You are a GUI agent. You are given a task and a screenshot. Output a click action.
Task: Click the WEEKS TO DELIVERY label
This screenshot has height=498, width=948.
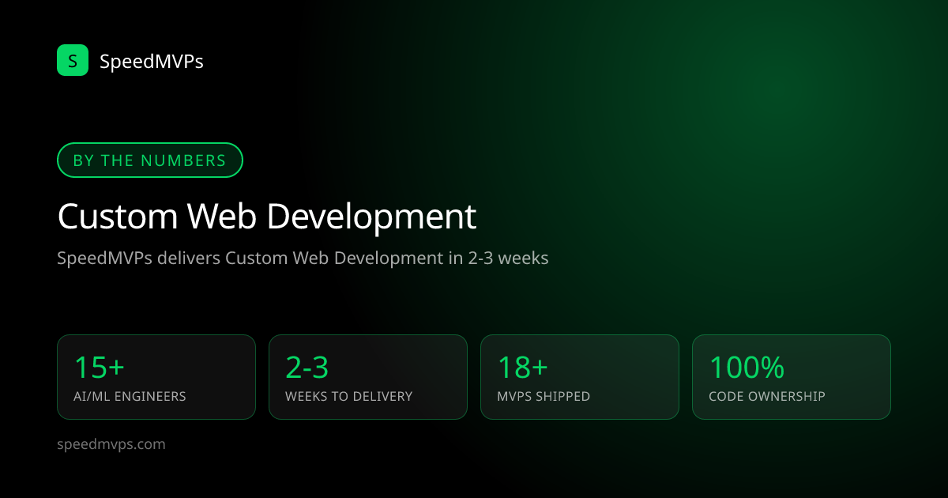click(x=349, y=397)
